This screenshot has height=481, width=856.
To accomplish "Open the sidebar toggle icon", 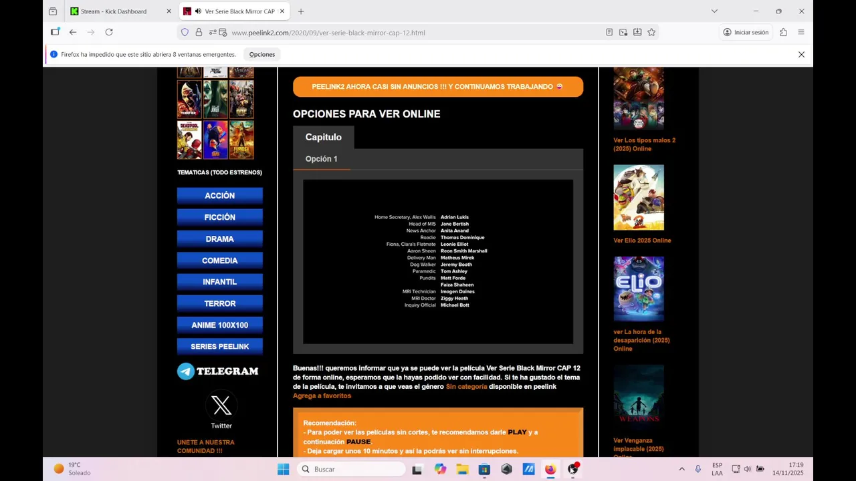I will coord(55,32).
